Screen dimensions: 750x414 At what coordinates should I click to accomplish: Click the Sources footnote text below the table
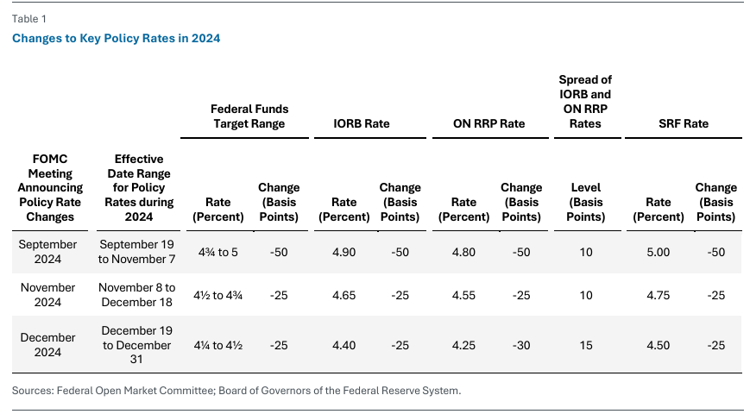tap(236, 391)
